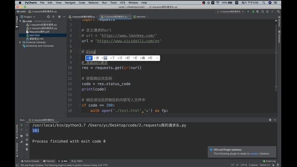Toggle Structure tool window side tab

coord(17,150)
